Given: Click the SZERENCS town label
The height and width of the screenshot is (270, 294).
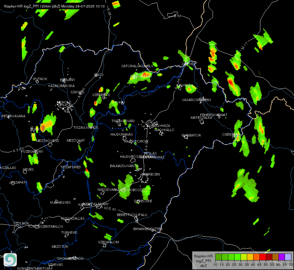Looking at the screenshot, I should click(x=101, y=95).
